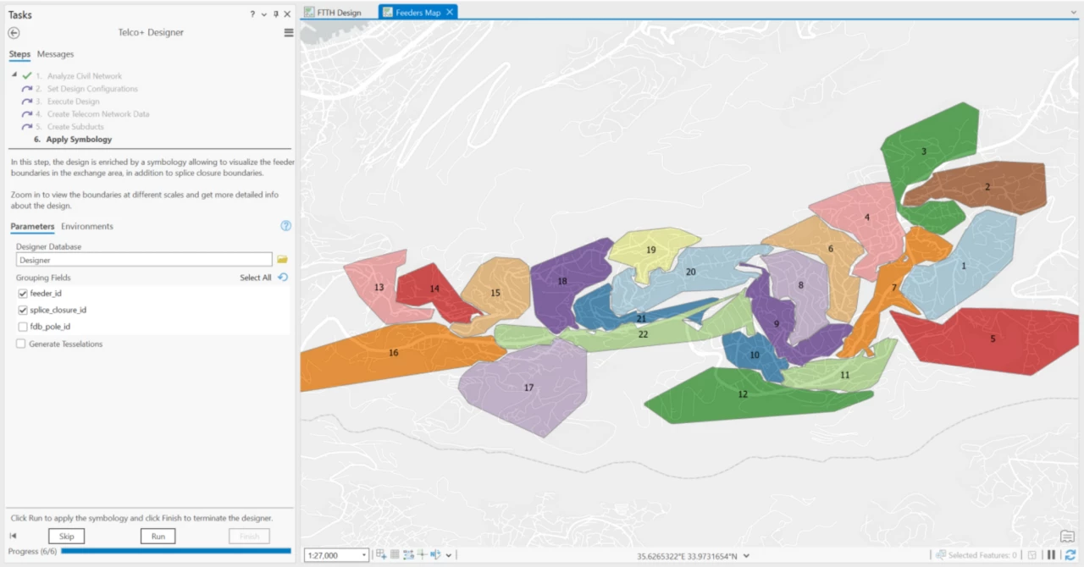Browse for Designer Database folder icon
The image size is (1084, 567).
[x=283, y=260]
